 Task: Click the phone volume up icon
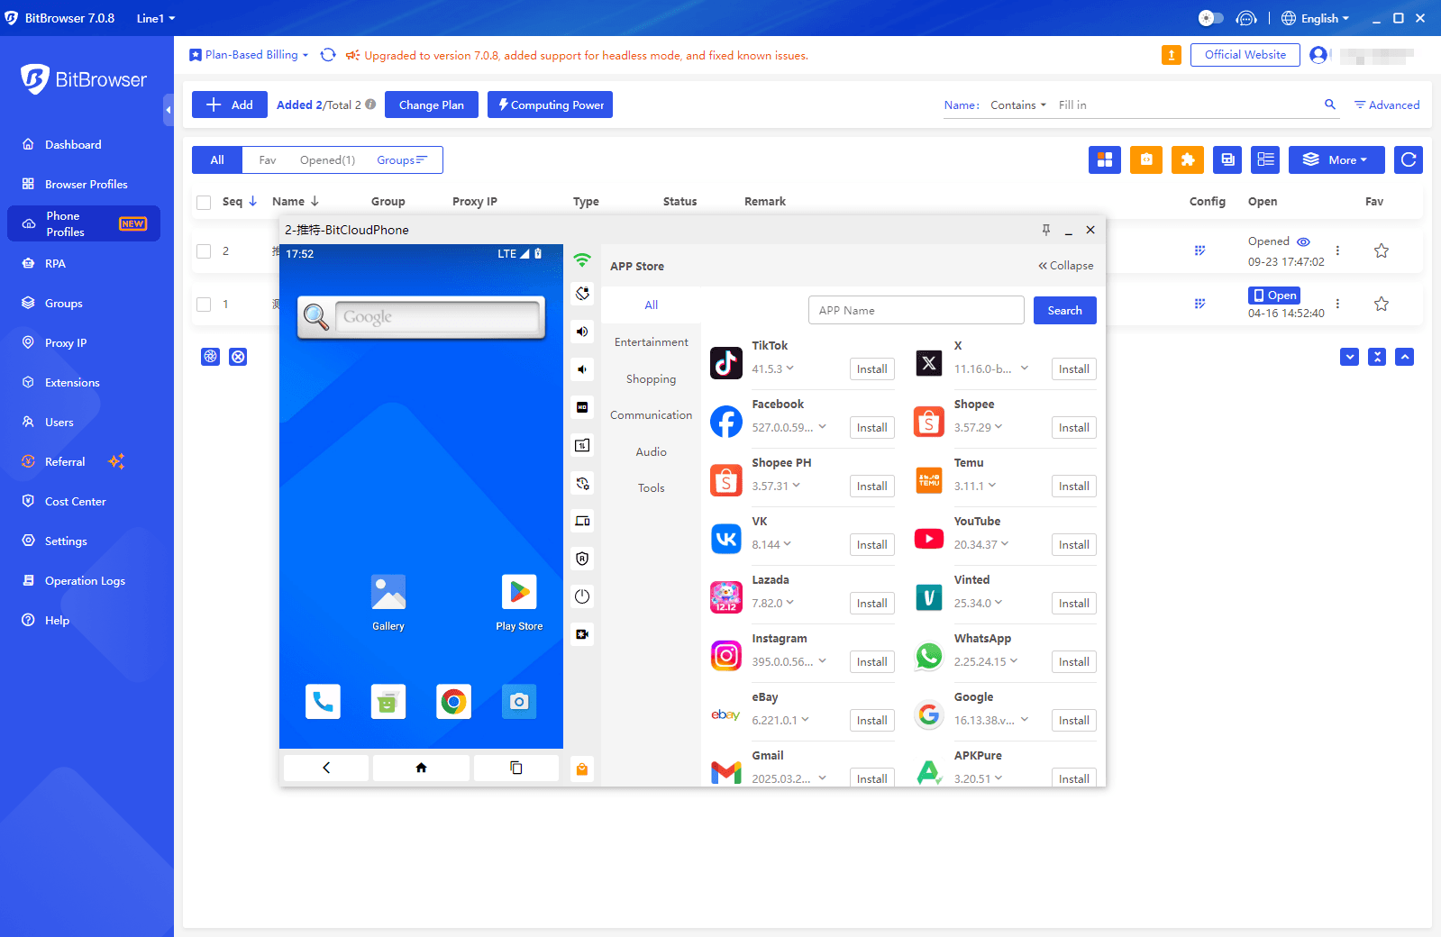(x=582, y=332)
